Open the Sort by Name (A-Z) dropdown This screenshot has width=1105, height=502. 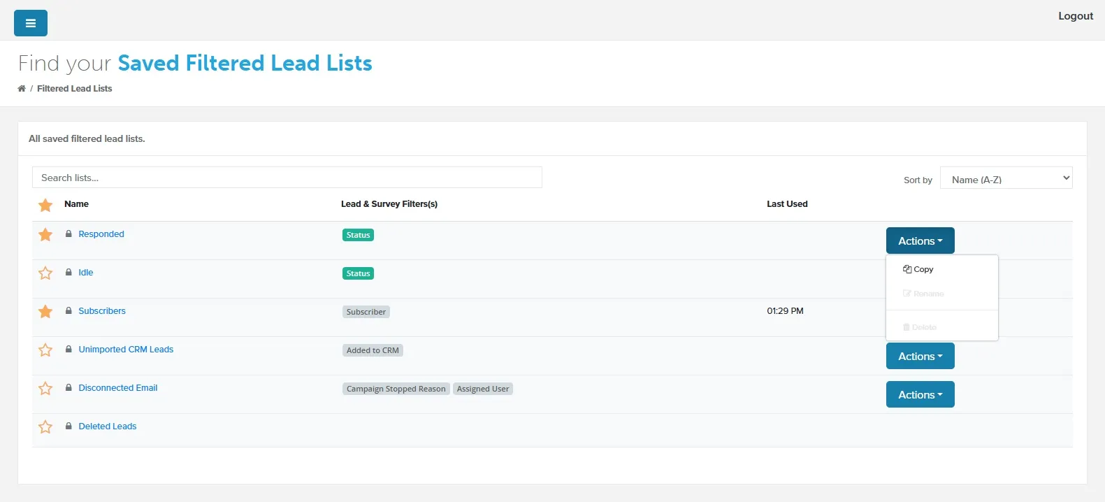pyautogui.click(x=1006, y=178)
